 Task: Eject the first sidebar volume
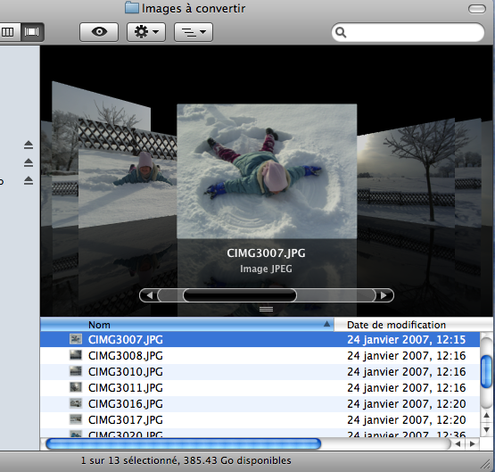[29, 145]
